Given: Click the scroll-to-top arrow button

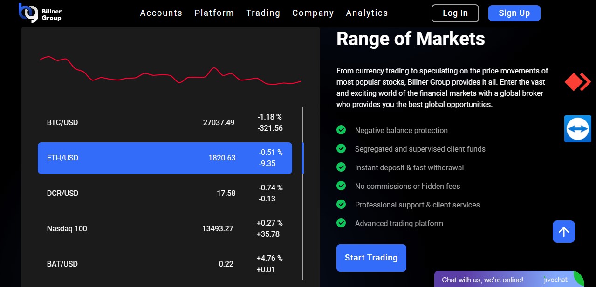Looking at the screenshot, I should click(563, 232).
